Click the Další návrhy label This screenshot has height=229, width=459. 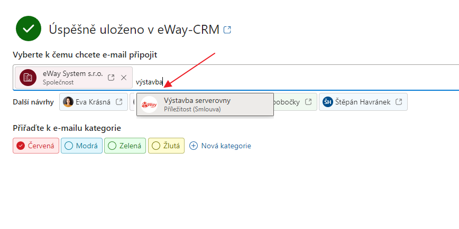(33, 102)
